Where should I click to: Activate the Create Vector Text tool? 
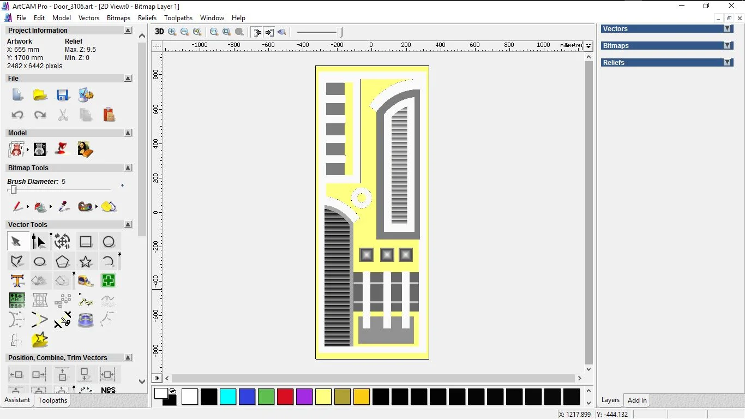pyautogui.click(x=17, y=281)
